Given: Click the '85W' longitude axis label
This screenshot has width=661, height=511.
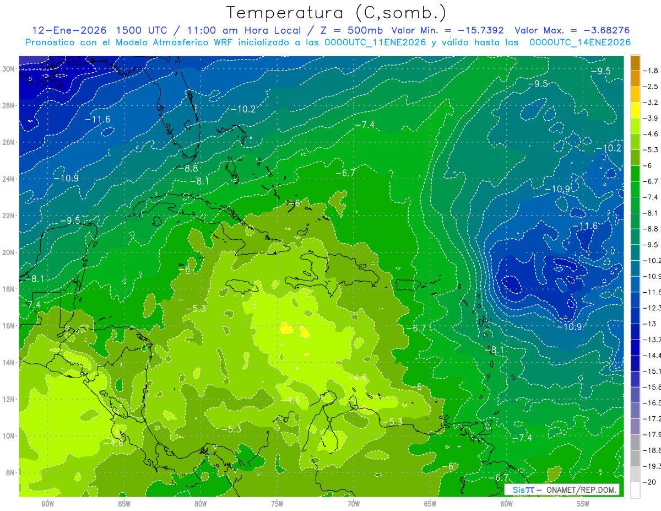Looking at the screenshot, I should (x=124, y=504).
